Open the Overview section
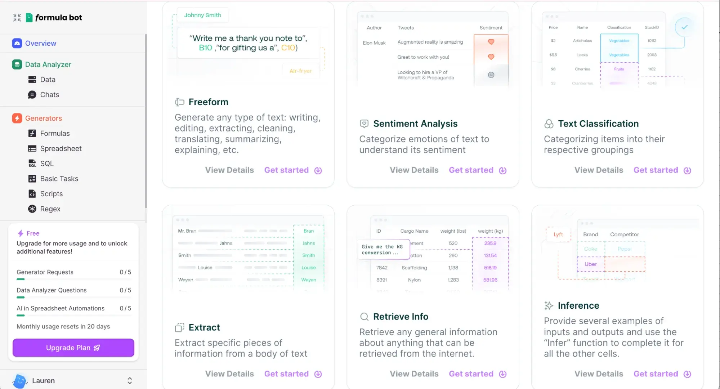This screenshot has width=720, height=389. [41, 43]
